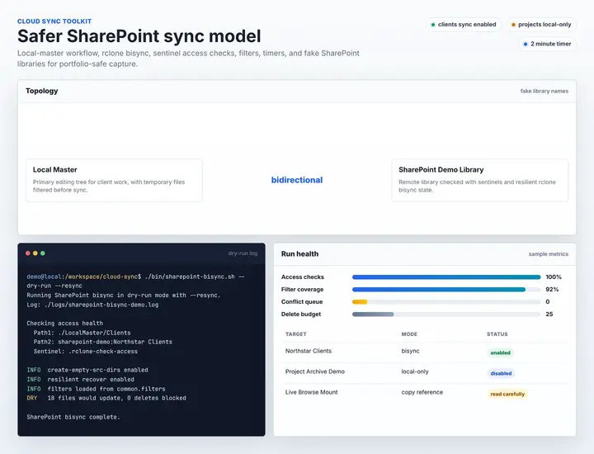The width and height of the screenshot is (594, 454).
Task: Click the 'create-empty-src-dirs enabled' INFO line
Action: pyautogui.click(x=87, y=370)
